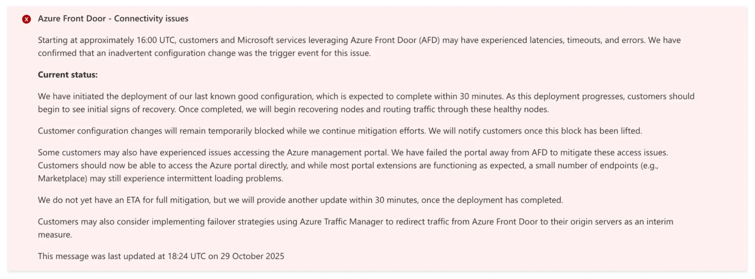Click the red error icon beside the title
755x279 pixels.
pos(26,19)
